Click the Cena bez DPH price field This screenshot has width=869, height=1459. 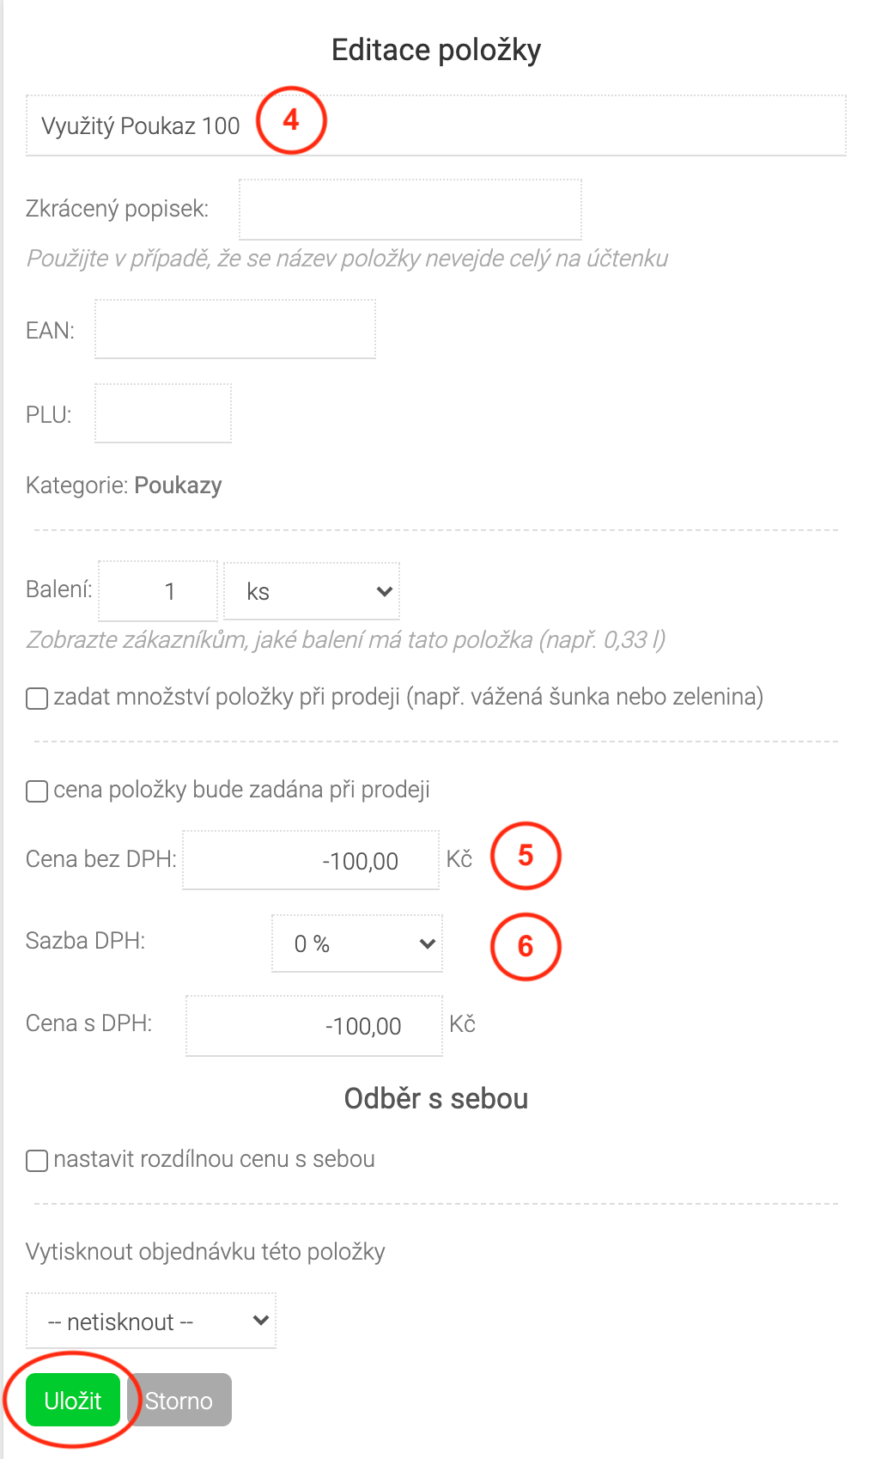[311, 860]
